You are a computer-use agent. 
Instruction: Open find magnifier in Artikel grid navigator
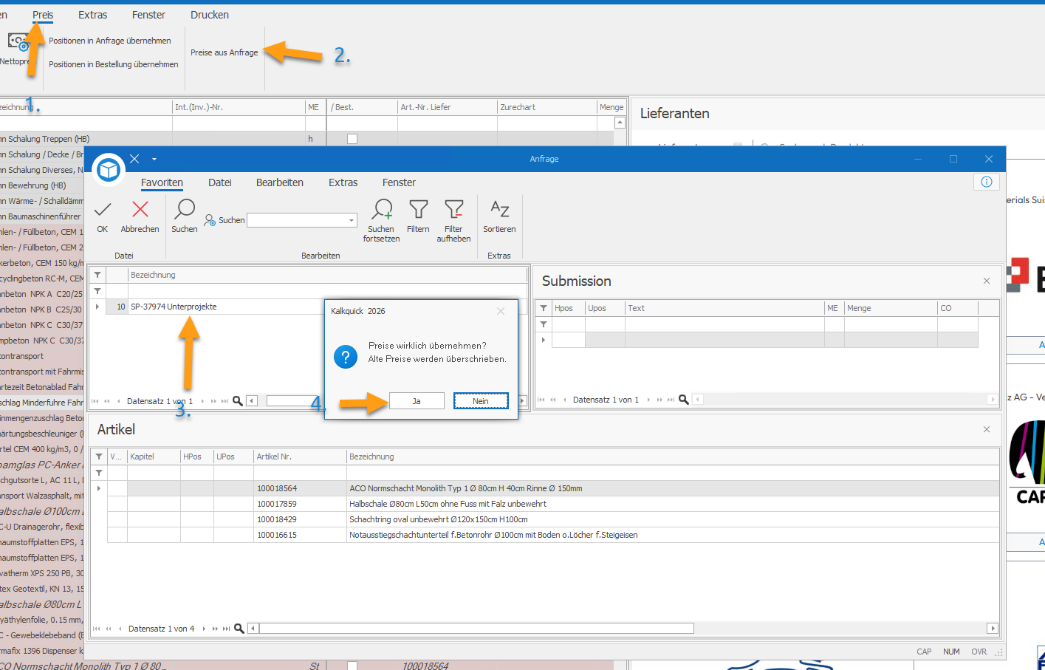[239, 629]
